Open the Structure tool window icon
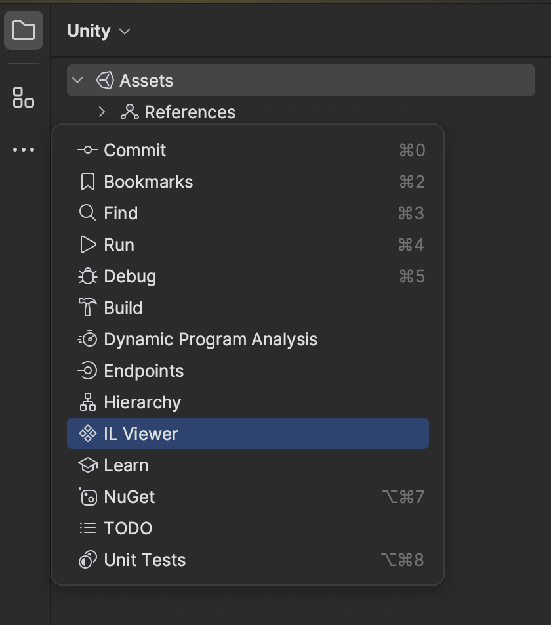551x625 pixels. (x=24, y=97)
